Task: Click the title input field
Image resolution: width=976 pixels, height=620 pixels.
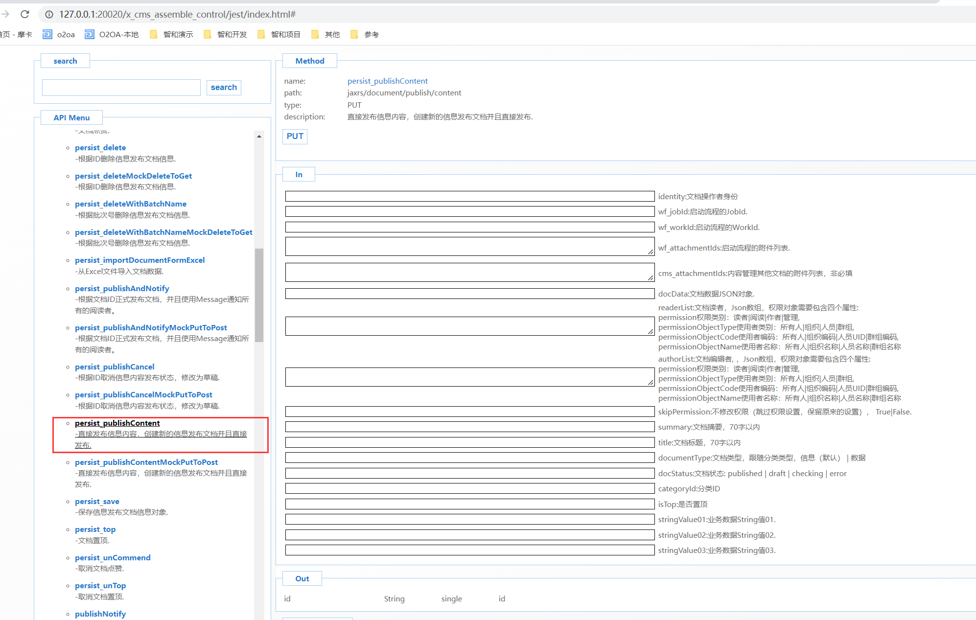Action: [469, 442]
